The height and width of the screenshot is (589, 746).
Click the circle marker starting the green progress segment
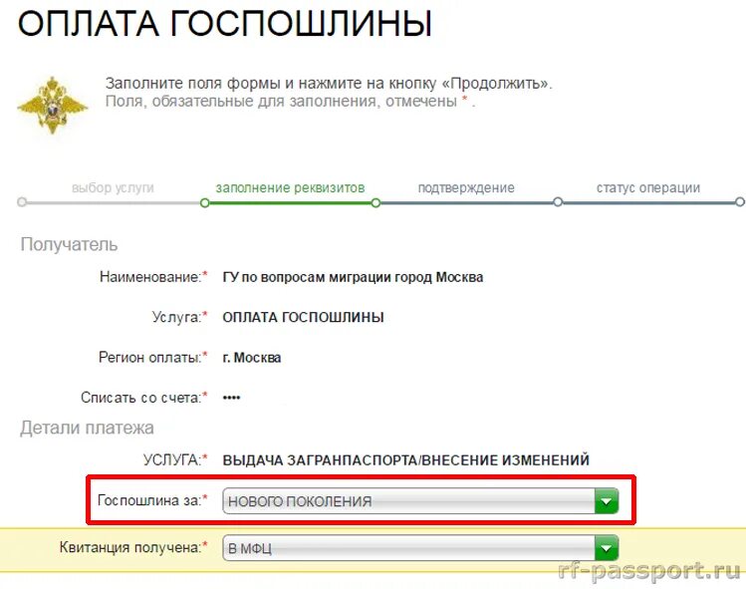point(204,203)
